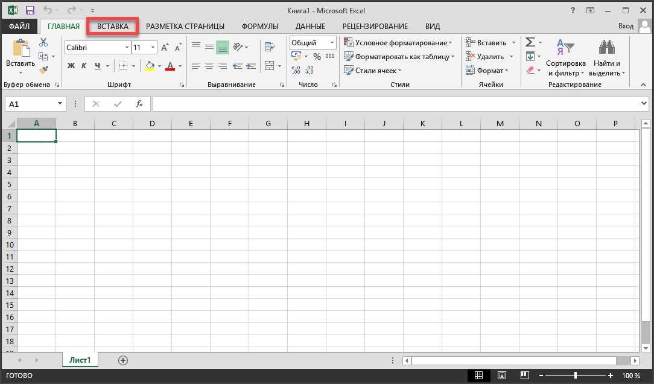Open the ВСТАВКА ribbon tab

[113, 27]
